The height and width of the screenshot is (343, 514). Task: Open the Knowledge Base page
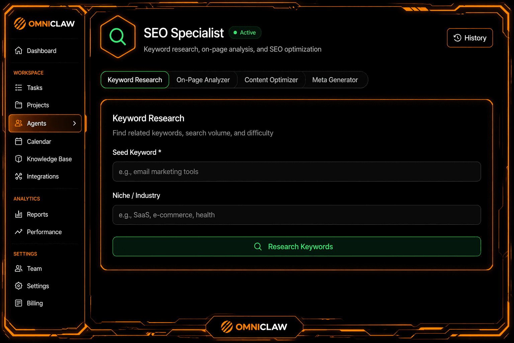pos(45,159)
